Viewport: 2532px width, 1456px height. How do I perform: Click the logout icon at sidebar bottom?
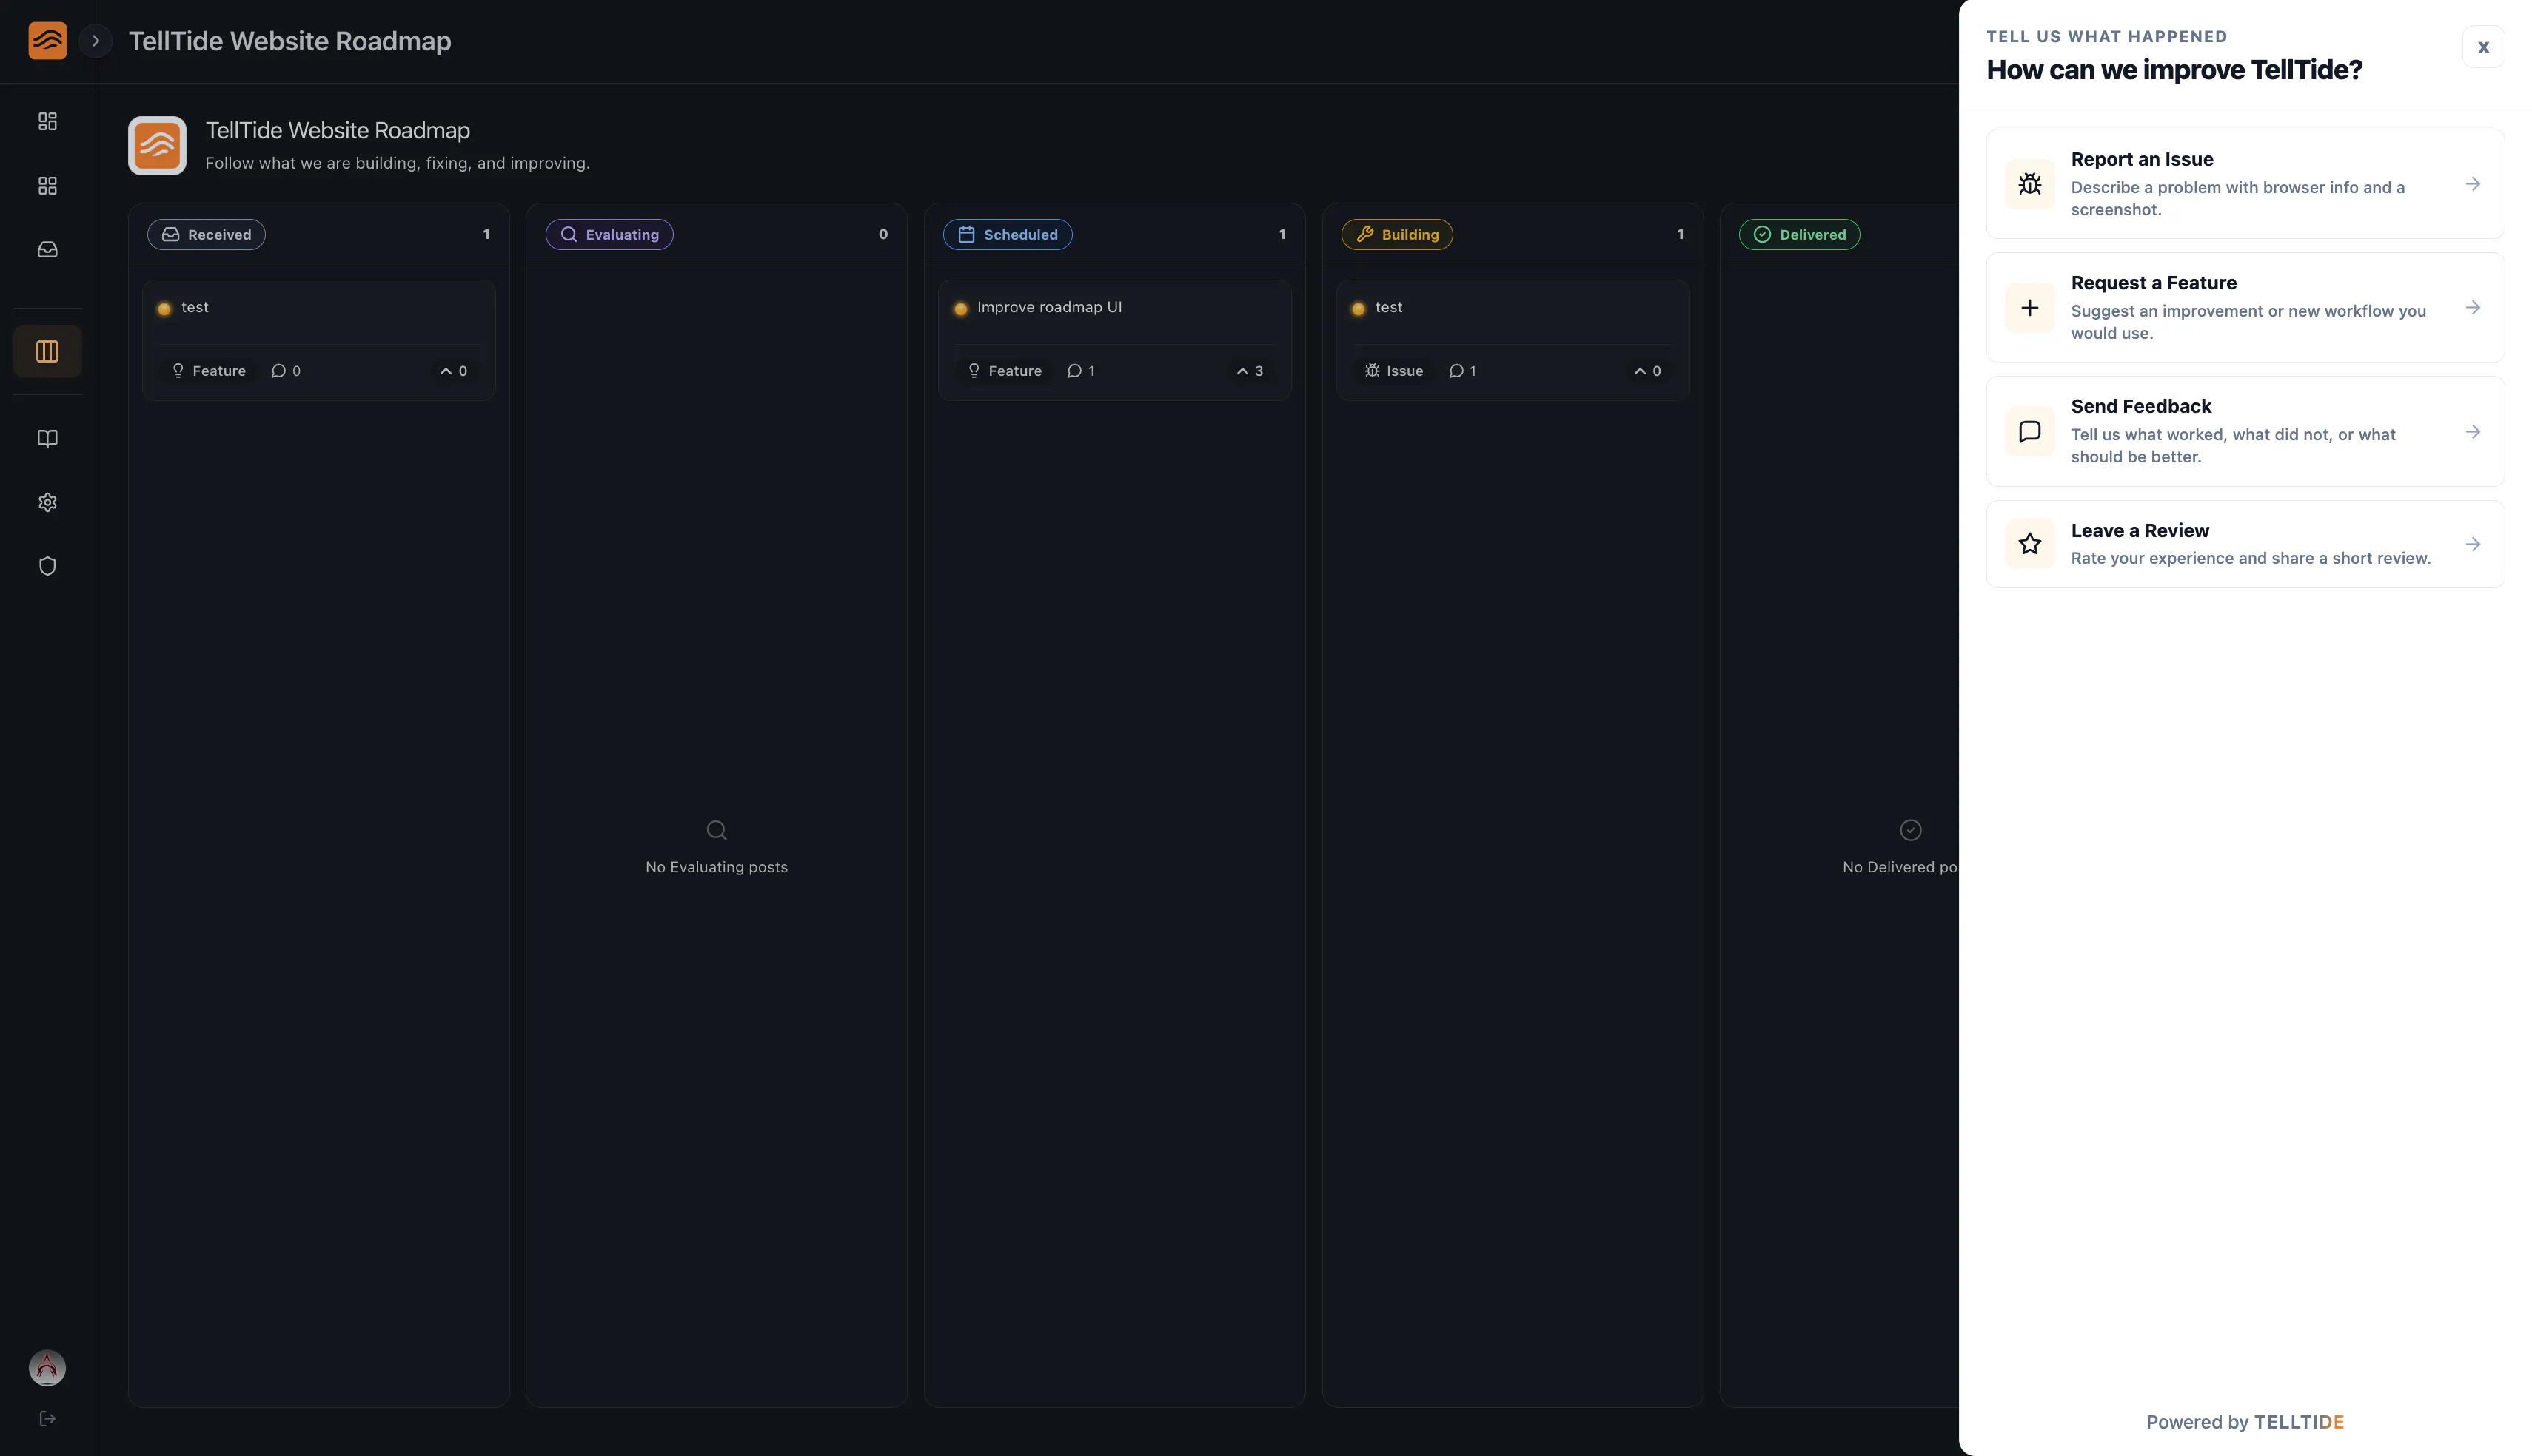(x=47, y=1419)
